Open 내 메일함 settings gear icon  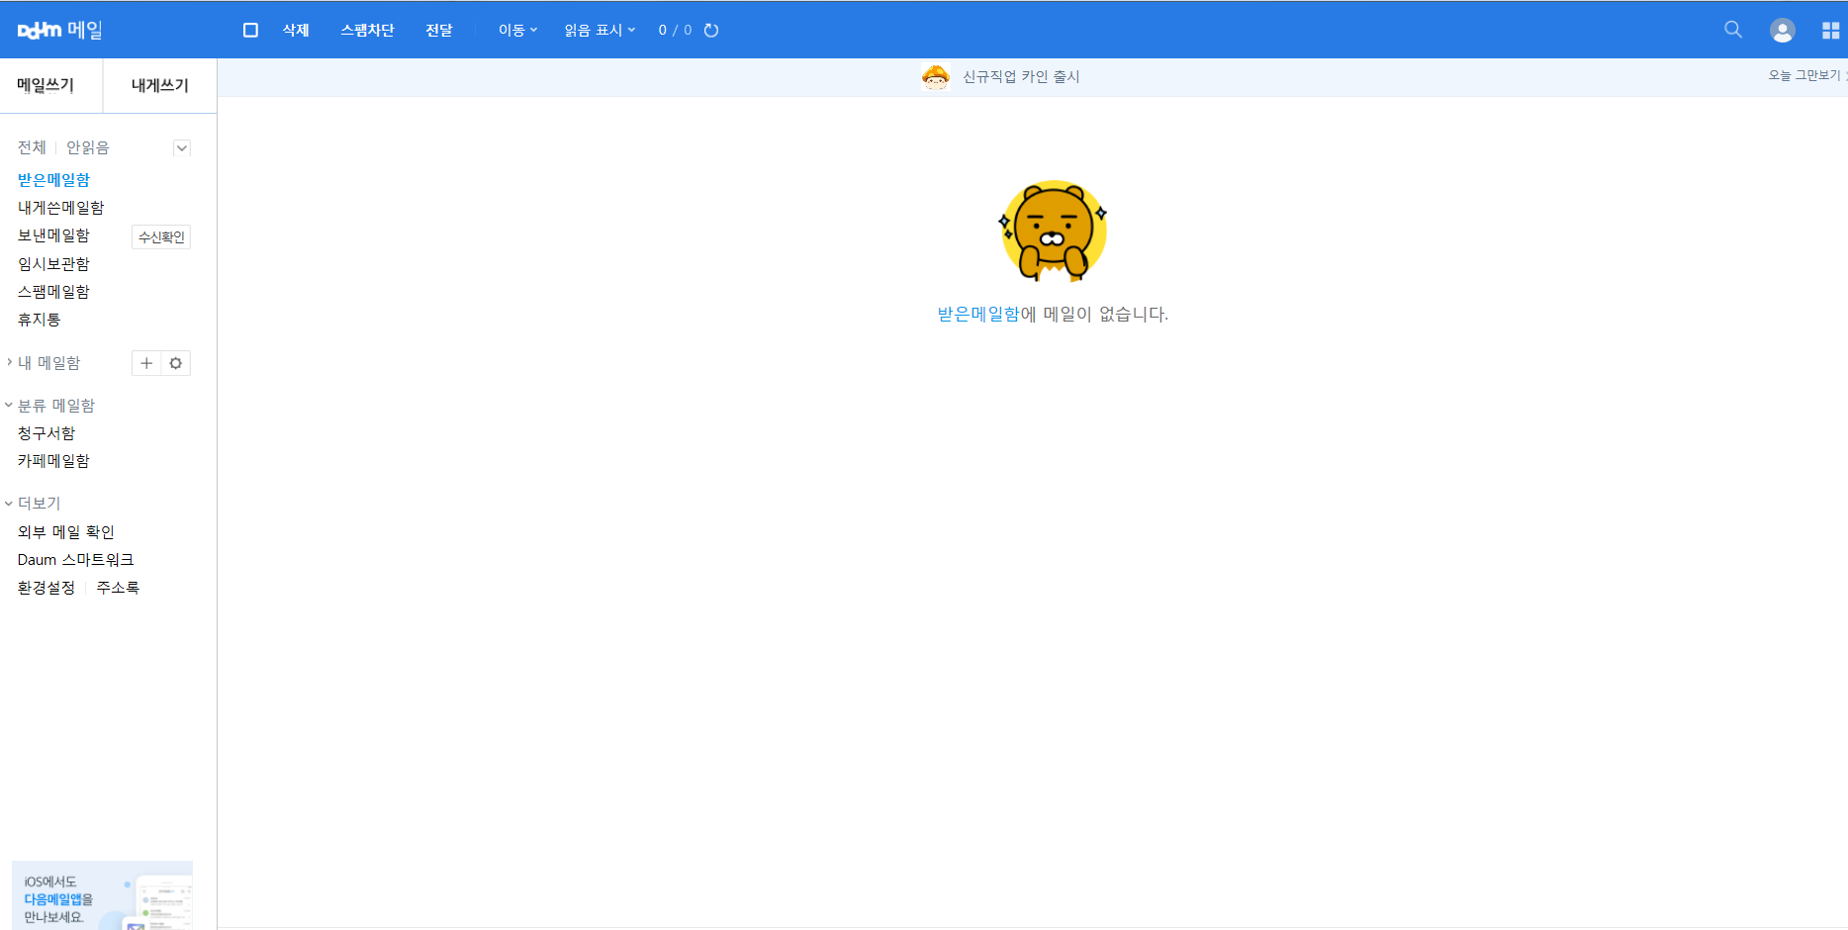point(176,363)
